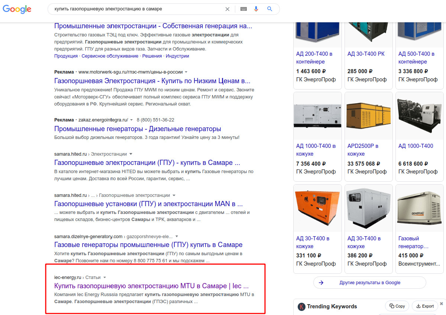Submit search with magnifier icon
Image resolution: width=446 pixels, height=315 pixels.
tap(270, 9)
